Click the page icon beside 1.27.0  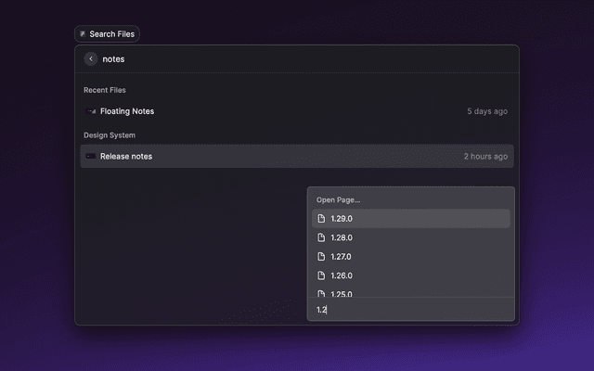(321, 257)
